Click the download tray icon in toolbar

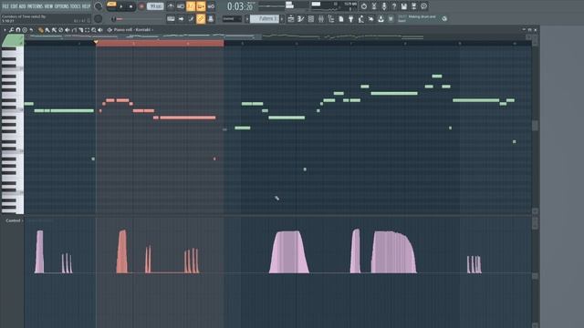(381, 18)
